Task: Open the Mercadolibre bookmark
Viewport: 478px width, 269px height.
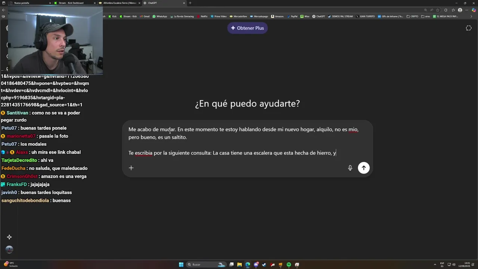Action: (x=238, y=16)
